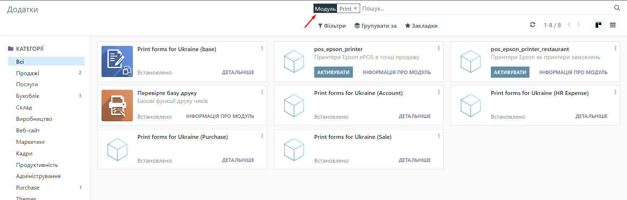627x200 pixels.
Task: Go to next page of results
Action: click(x=579, y=24)
